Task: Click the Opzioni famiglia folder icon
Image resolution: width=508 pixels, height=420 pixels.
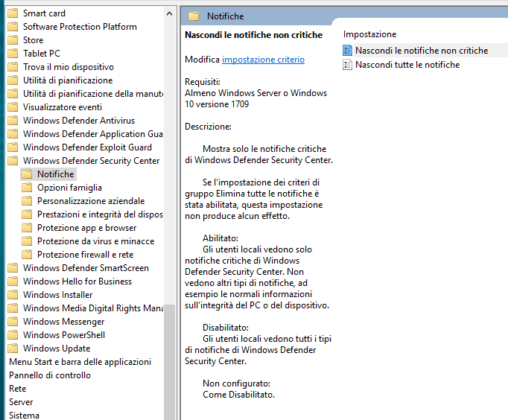Action: click(x=27, y=188)
